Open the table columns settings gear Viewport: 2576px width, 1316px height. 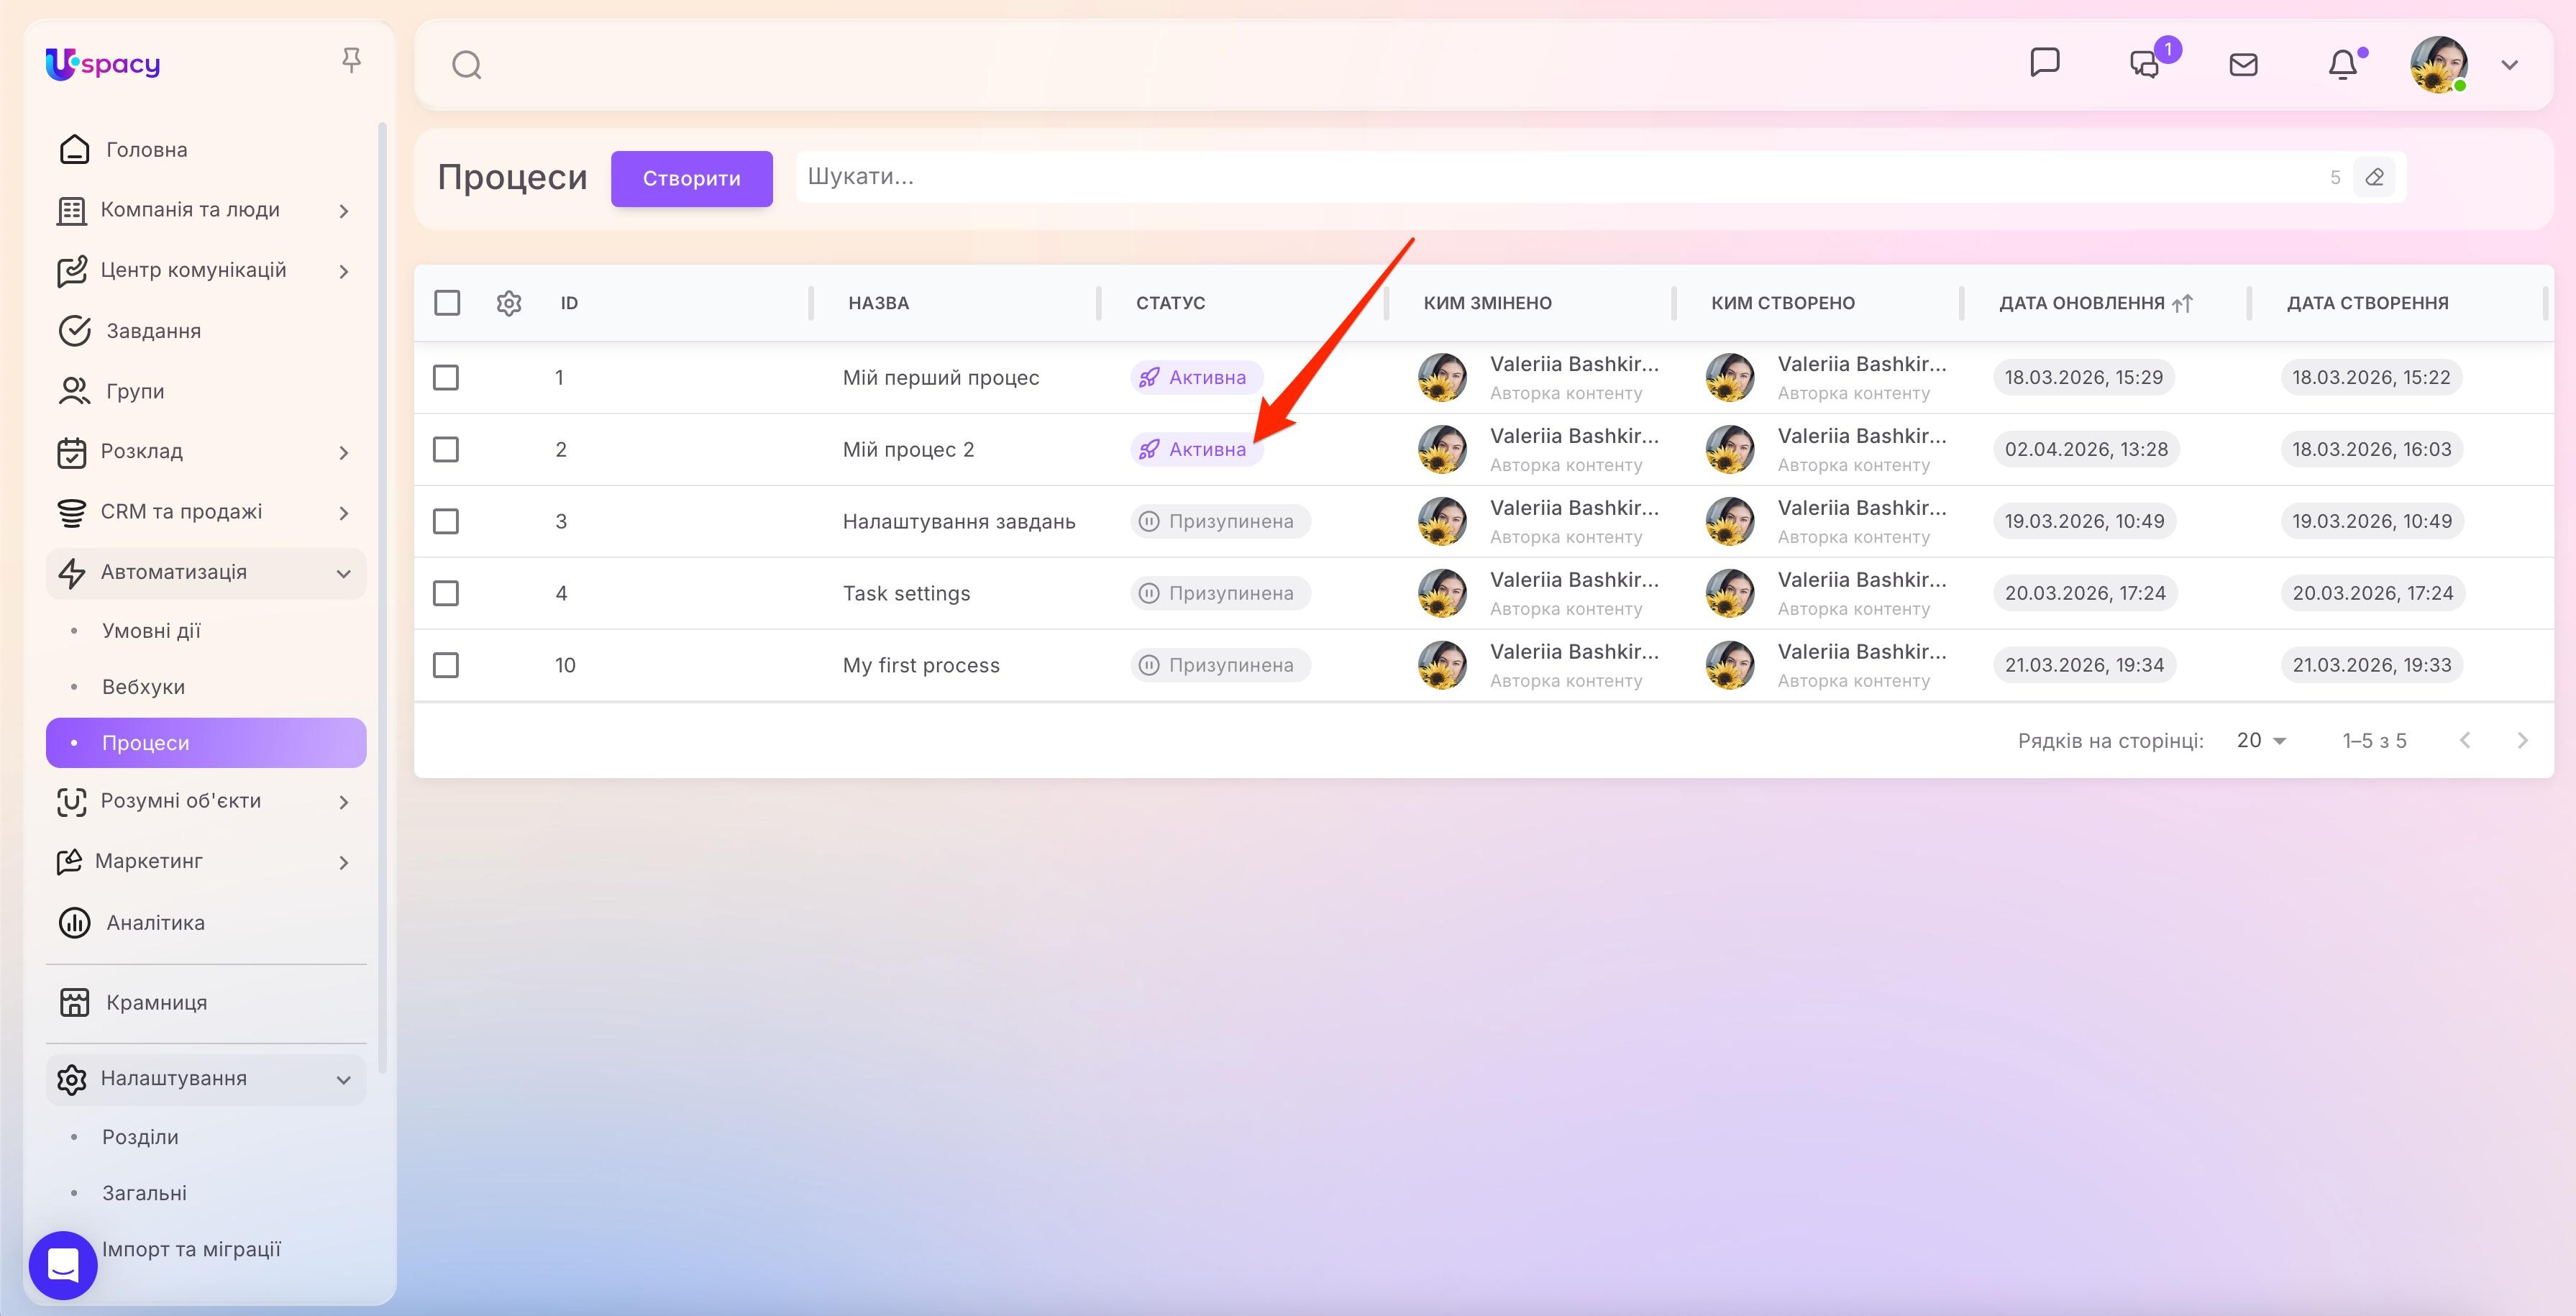(x=509, y=302)
